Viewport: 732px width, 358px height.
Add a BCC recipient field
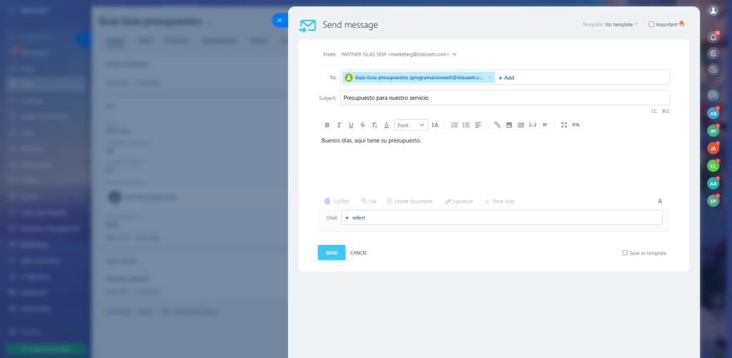[666, 111]
